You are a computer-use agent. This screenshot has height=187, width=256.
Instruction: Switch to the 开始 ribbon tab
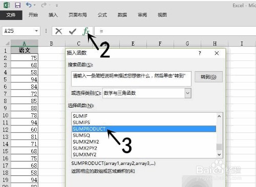[33, 15]
